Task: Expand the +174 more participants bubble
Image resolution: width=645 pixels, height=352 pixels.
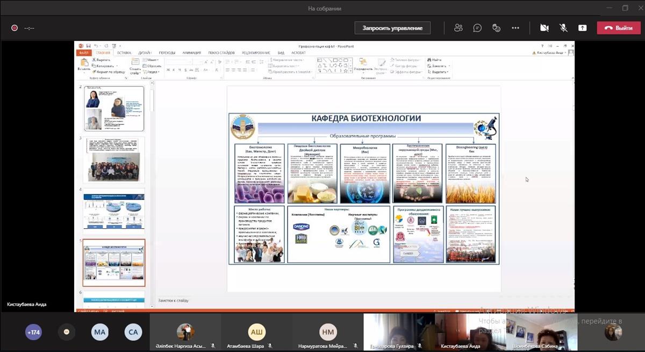Action: tap(33, 333)
